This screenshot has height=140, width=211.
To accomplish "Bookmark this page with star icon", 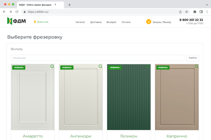I will point(187,12).
